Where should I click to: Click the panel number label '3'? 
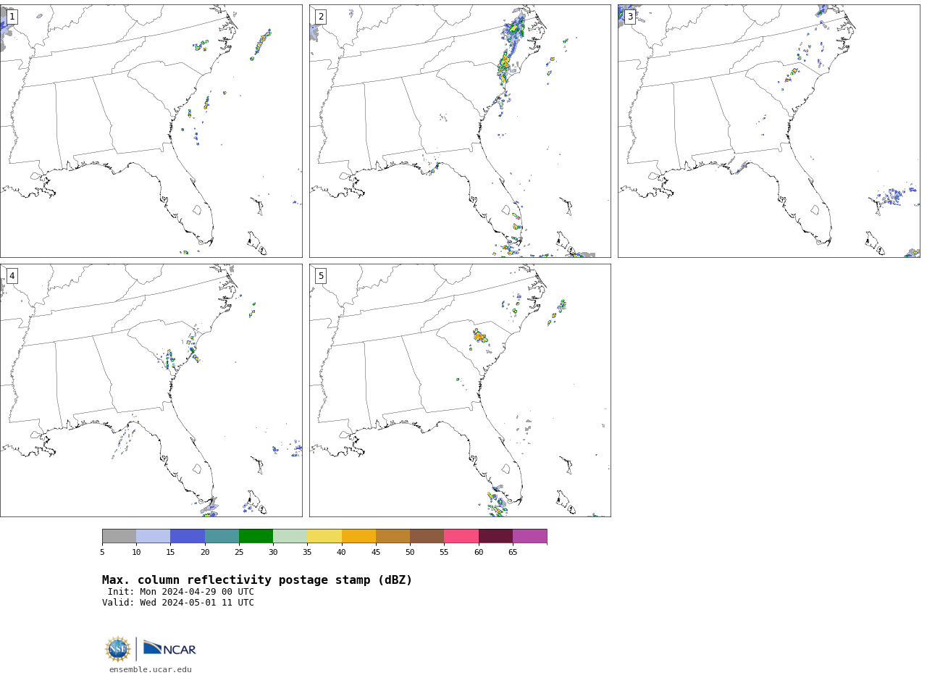[629, 17]
